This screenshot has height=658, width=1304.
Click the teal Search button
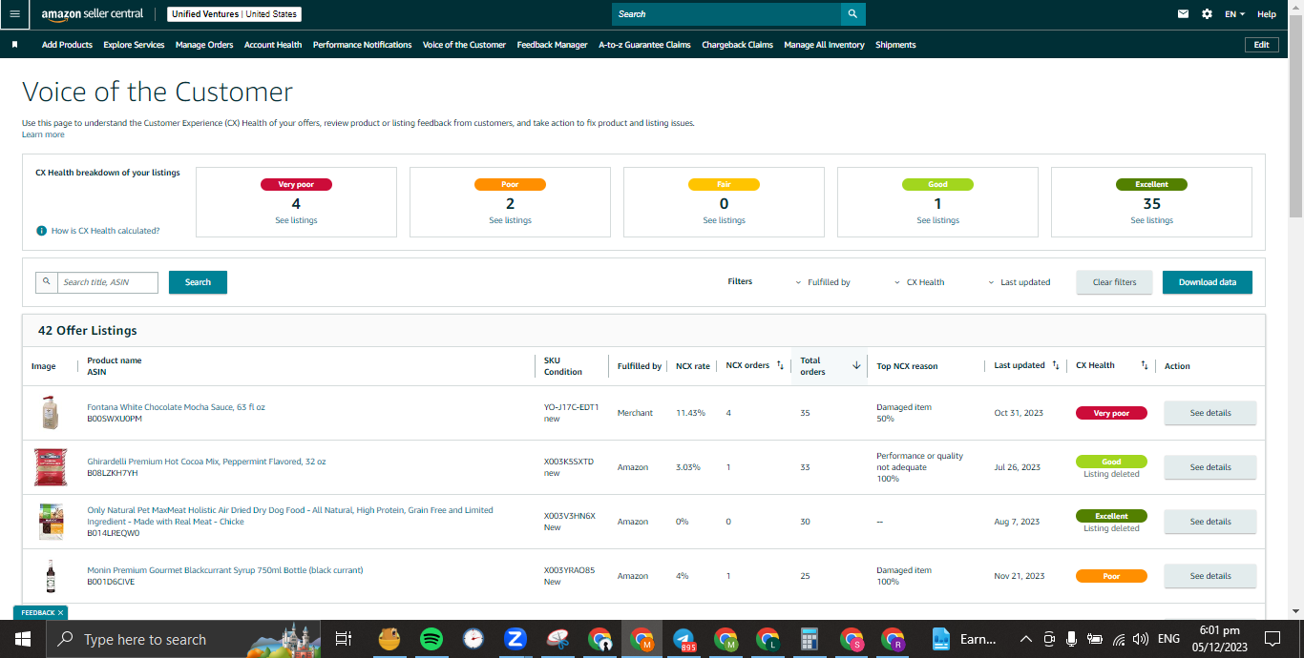pyautogui.click(x=198, y=282)
